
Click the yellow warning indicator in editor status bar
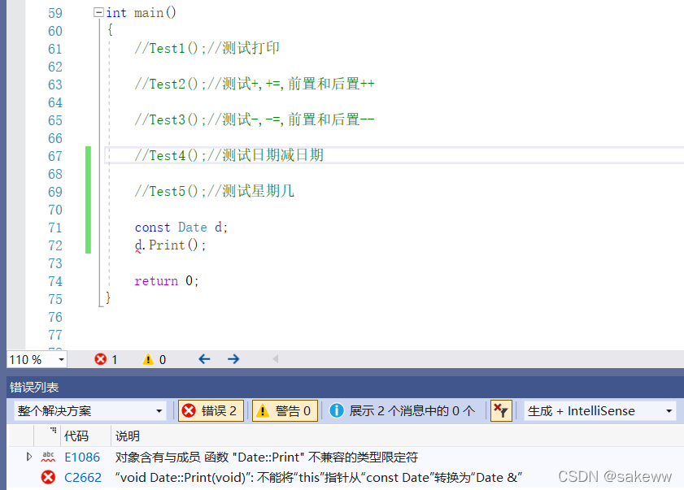click(149, 359)
